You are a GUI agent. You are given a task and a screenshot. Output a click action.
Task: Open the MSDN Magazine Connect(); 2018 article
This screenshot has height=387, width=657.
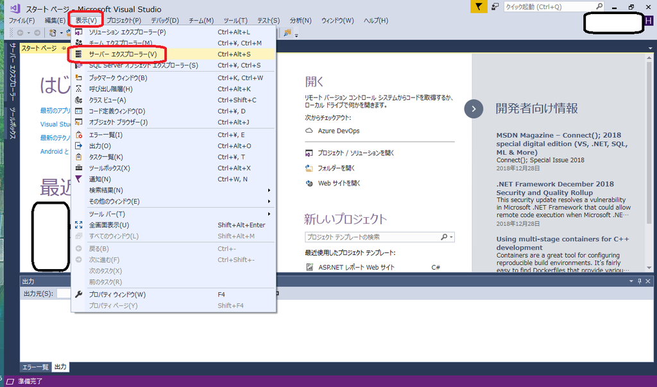point(561,144)
